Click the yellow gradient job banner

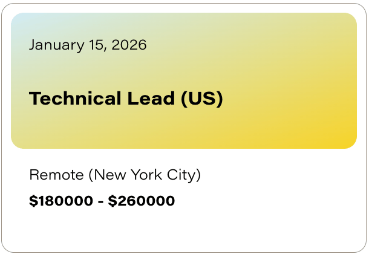[x=184, y=80]
